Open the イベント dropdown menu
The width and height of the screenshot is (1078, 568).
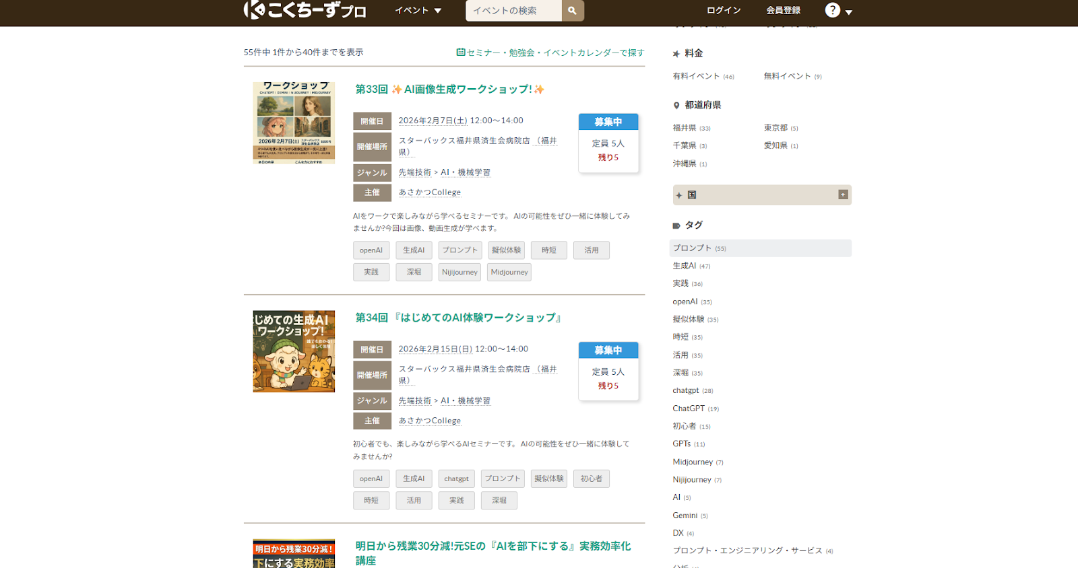pos(418,11)
